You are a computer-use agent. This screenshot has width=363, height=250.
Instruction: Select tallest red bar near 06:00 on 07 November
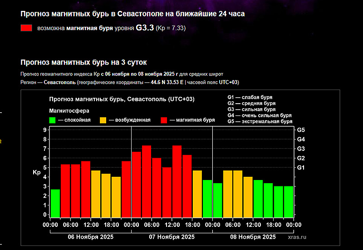point(147,181)
